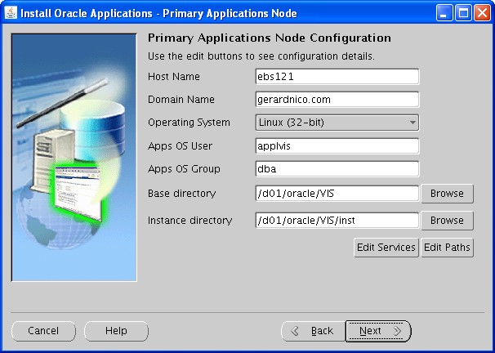Viewport: 495px width, 353px height.
Task: Open the Edit Paths dialog
Action: coord(447,248)
